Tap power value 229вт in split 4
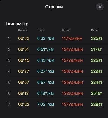108x118 pixels. [97, 71]
